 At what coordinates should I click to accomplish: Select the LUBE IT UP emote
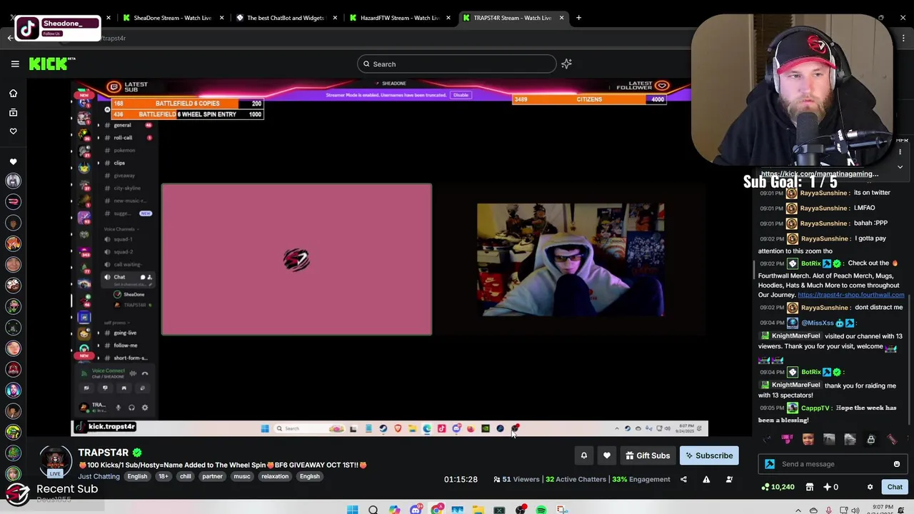pyautogui.click(x=787, y=439)
